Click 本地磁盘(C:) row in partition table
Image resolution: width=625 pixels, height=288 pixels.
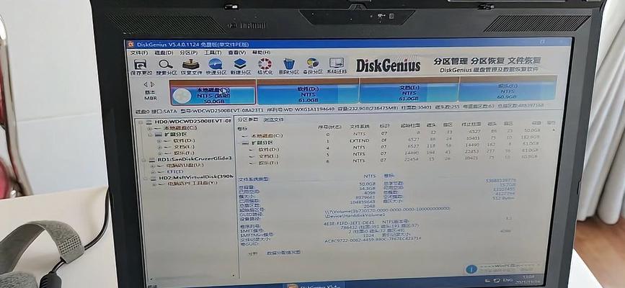point(393,133)
